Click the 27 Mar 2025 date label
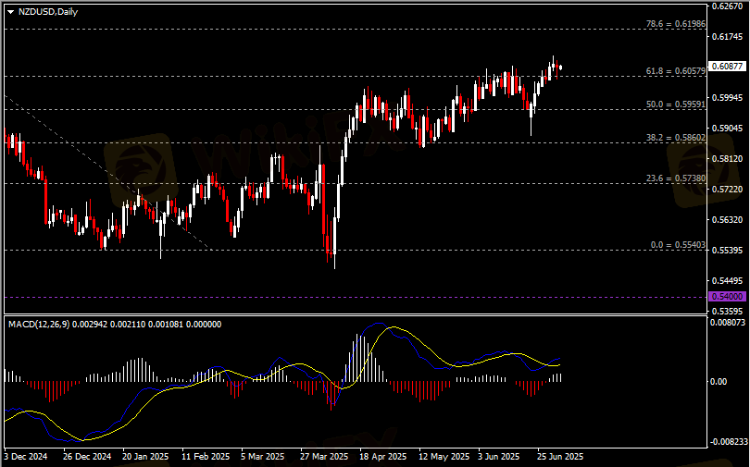 point(324,457)
